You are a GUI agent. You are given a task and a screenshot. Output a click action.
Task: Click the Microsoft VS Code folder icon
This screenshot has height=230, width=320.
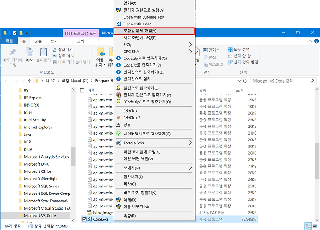point(20,215)
